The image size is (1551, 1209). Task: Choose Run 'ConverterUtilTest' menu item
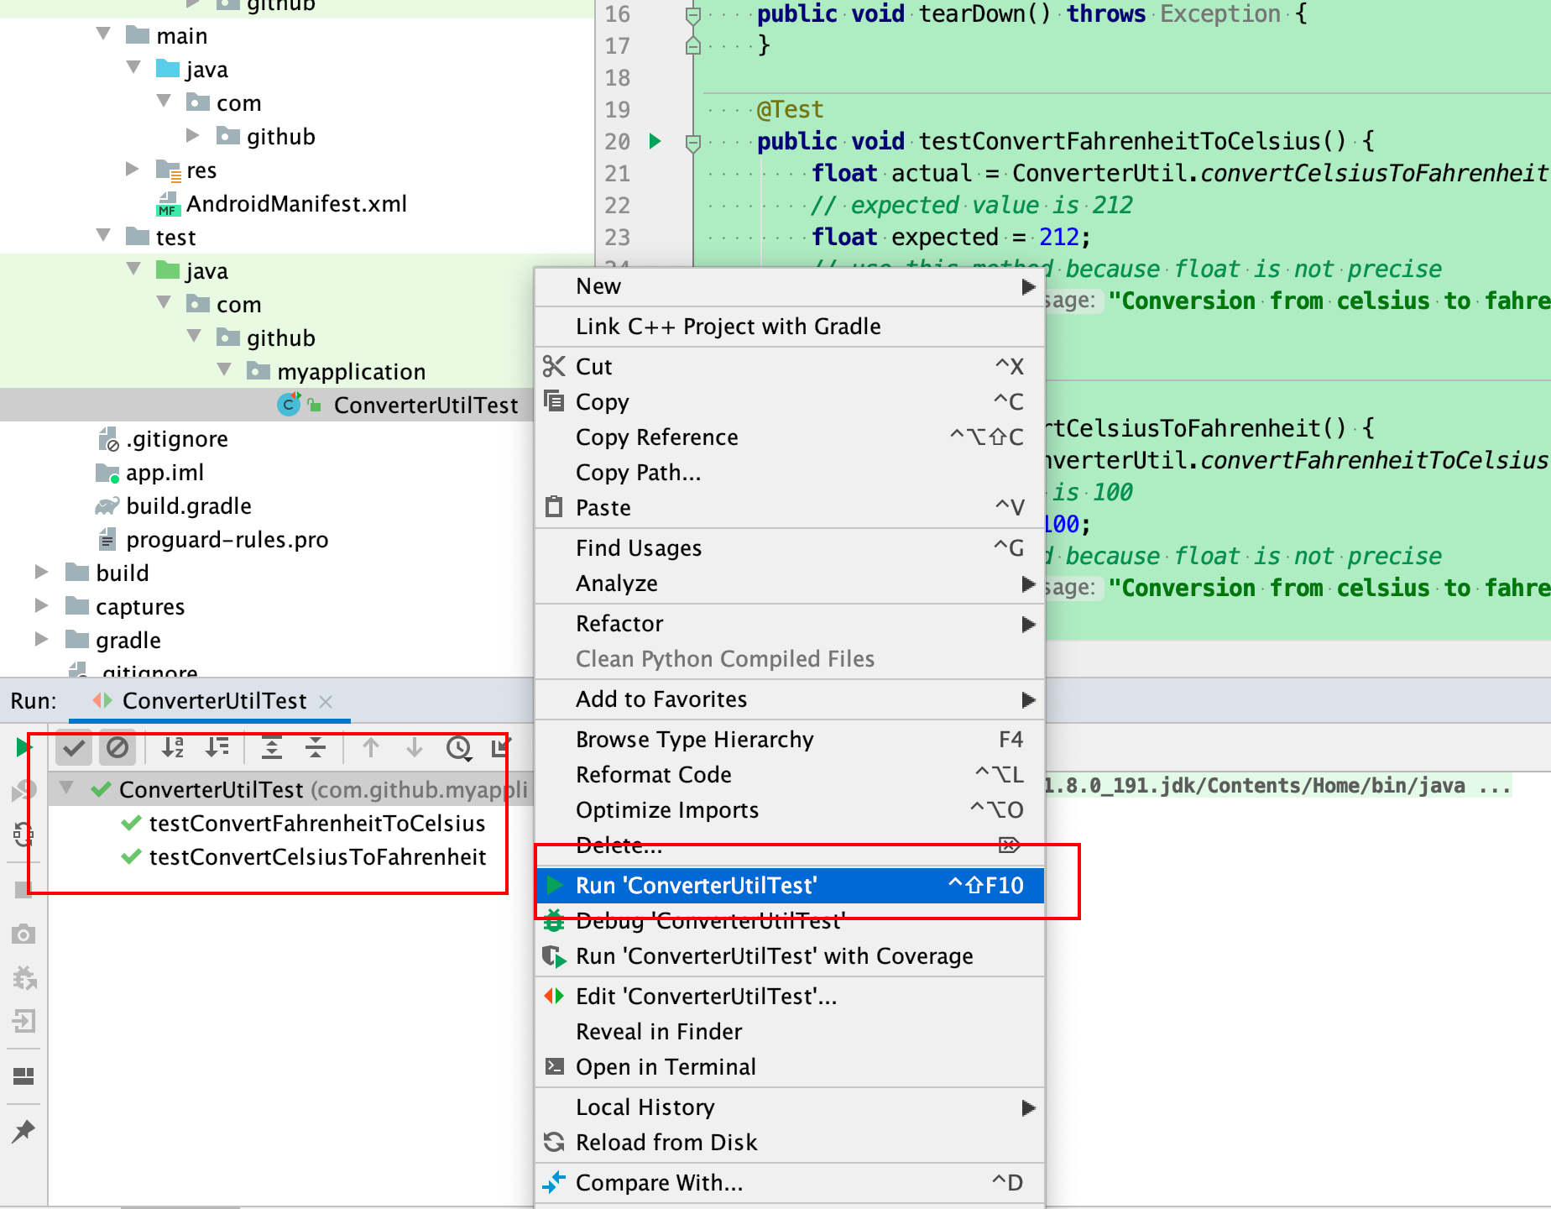coord(790,886)
